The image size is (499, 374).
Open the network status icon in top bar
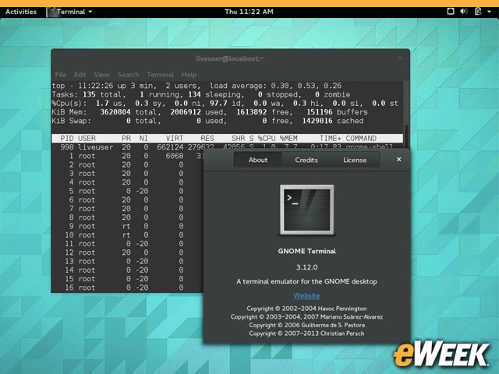click(451, 12)
